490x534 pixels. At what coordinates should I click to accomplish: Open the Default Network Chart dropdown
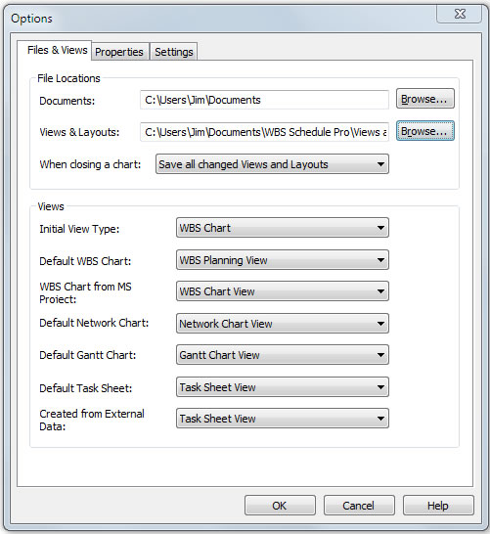click(283, 324)
